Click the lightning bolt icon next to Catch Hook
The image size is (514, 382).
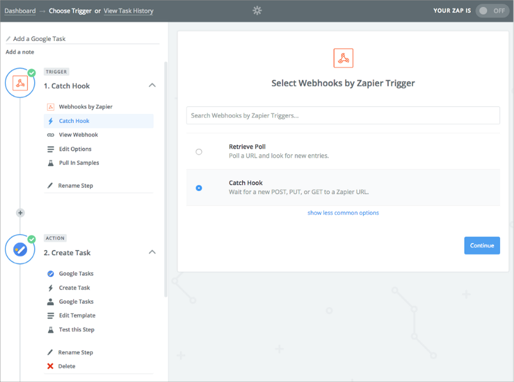click(51, 121)
